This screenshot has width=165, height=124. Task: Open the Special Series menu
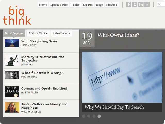click(x=59, y=5)
